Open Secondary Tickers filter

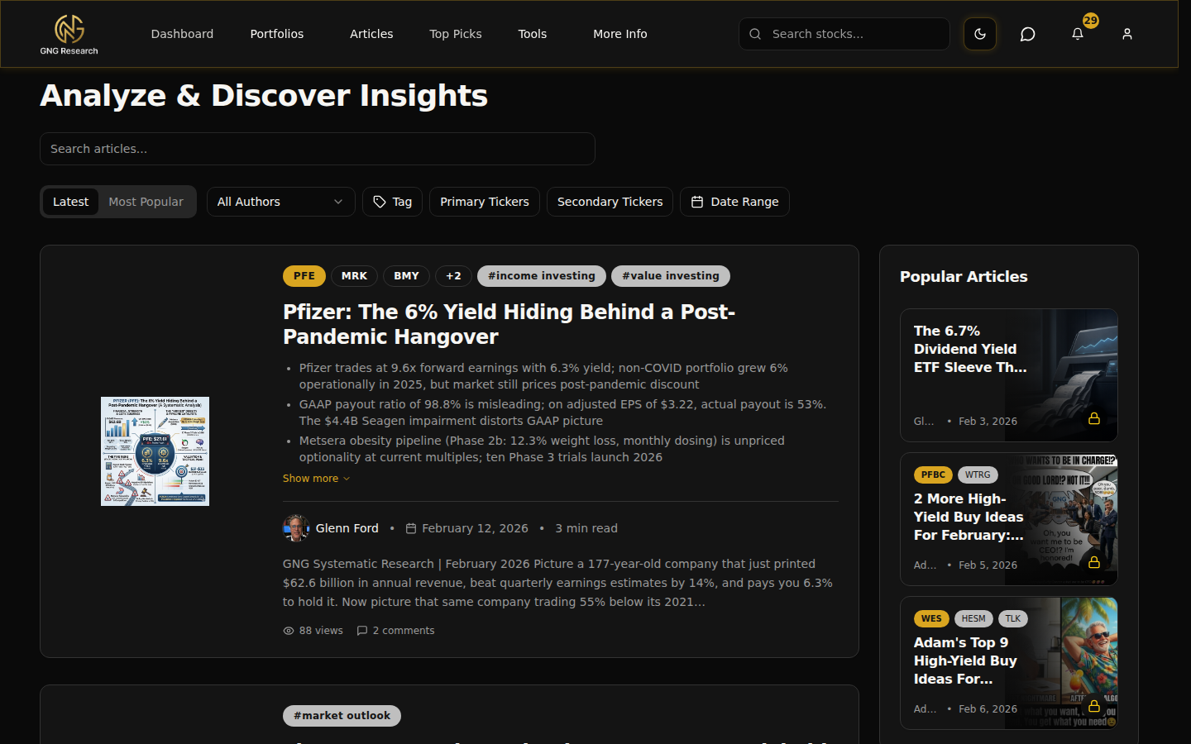(610, 202)
